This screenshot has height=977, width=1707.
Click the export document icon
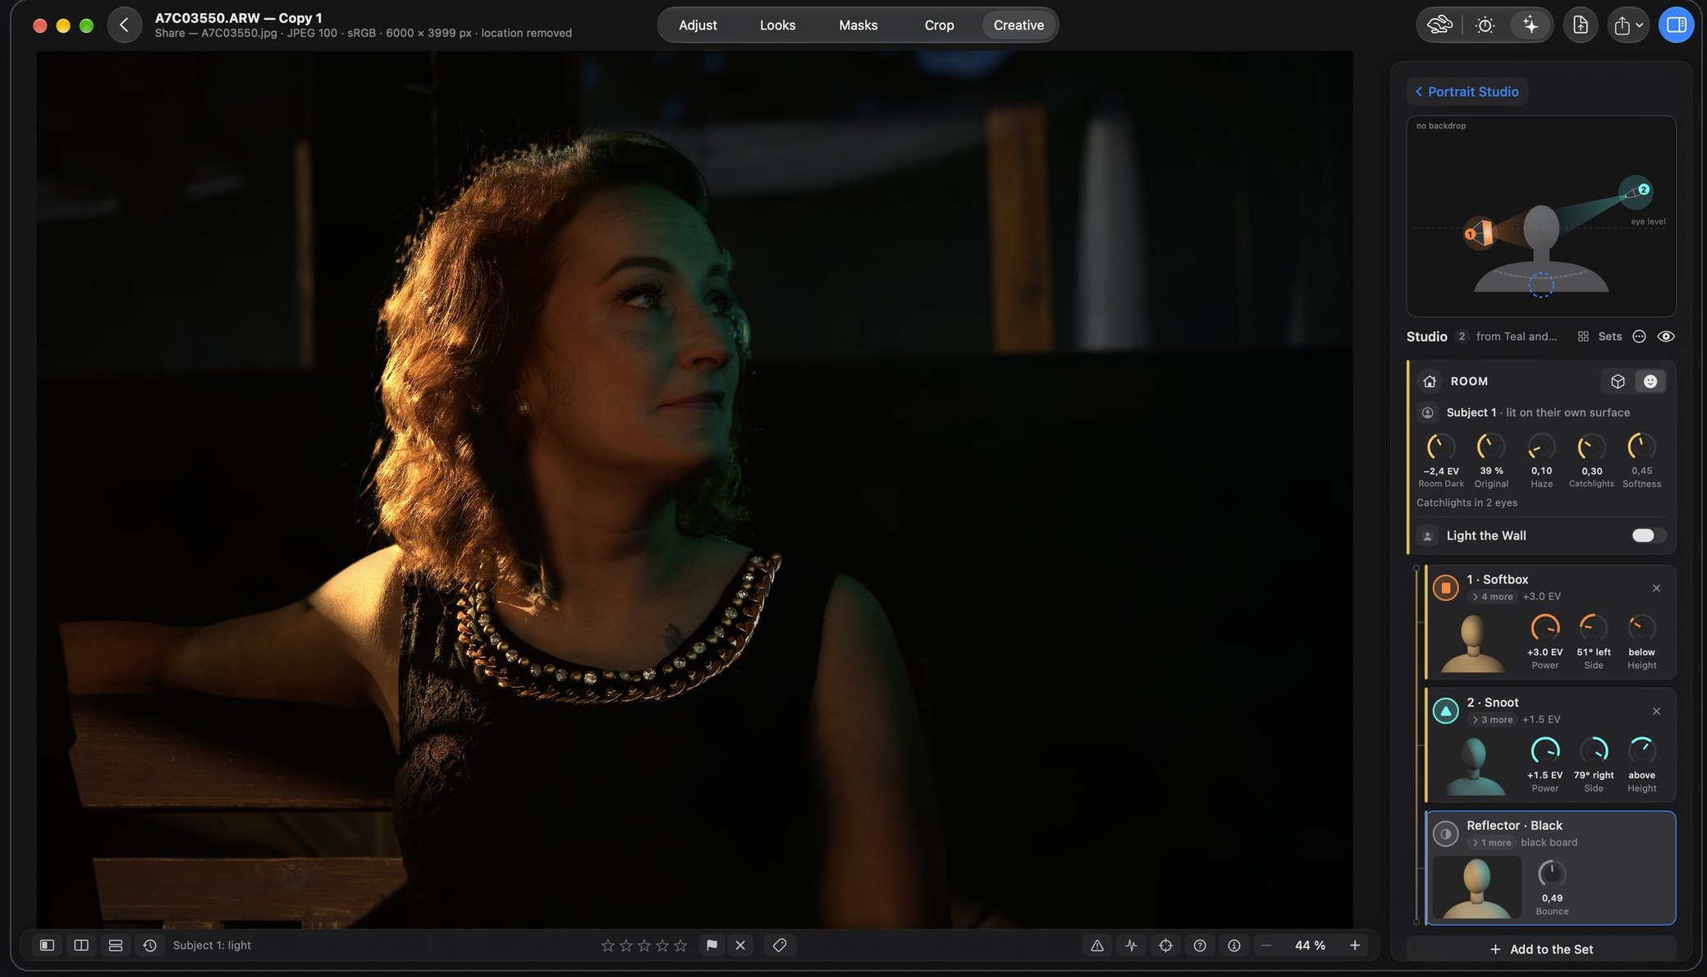click(1580, 25)
